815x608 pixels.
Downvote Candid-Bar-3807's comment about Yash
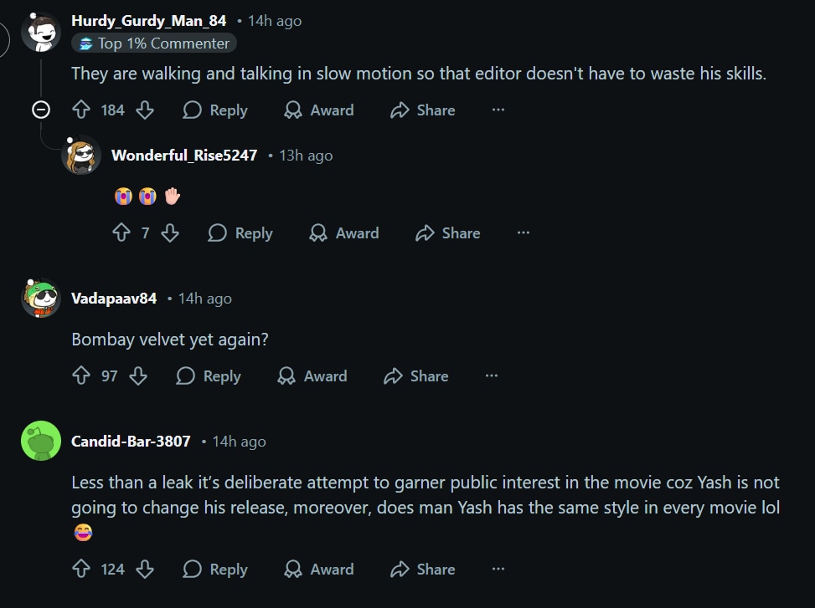[x=144, y=570]
